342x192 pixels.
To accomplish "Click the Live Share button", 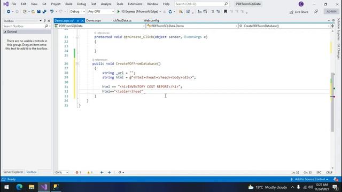I will (299, 12).
